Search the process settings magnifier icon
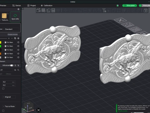The width and height of the screenshot is (150, 113). (18, 70)
